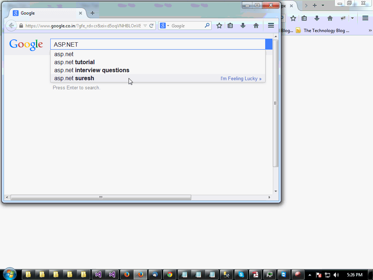
Task: Open the Windows Start menu
Action: [x=9, y=274]
